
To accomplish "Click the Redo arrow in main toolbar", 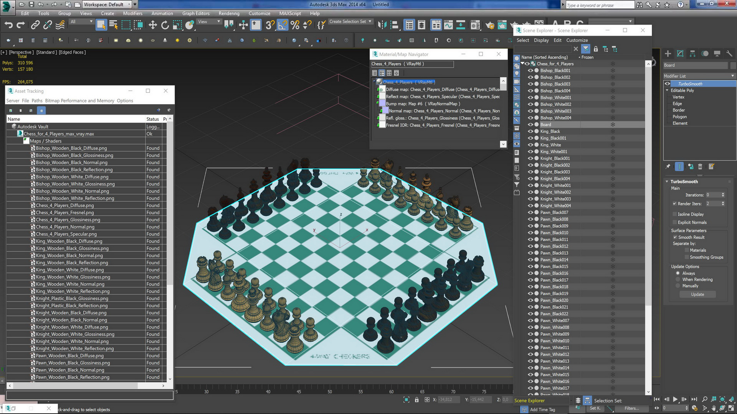I will (x=21, y=25).
